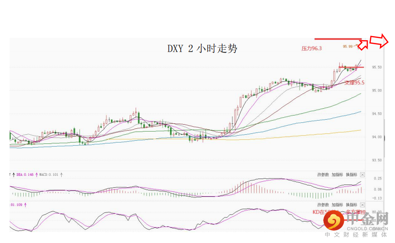The image size is (395, 243).
Task: Click 加指标 in the MACD panel
Action: coord(337,174)
